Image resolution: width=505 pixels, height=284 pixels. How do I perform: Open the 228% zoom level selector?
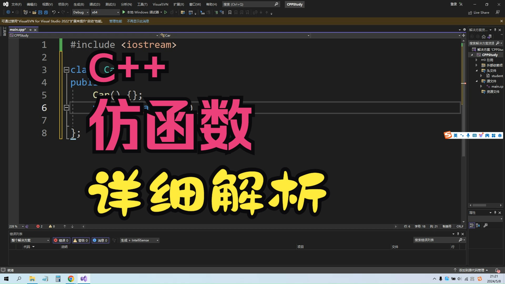16,226
